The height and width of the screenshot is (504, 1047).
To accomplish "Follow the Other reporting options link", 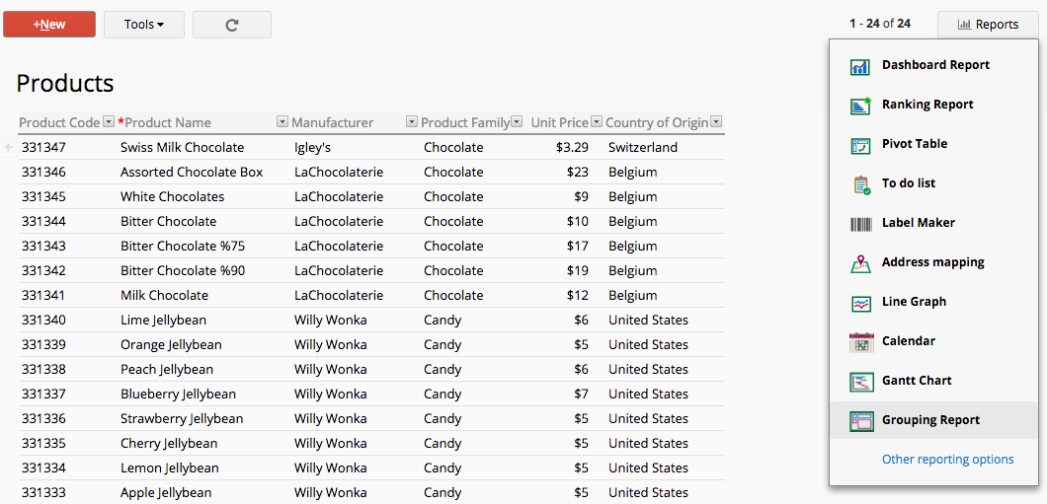I will (x=947, y=459).
